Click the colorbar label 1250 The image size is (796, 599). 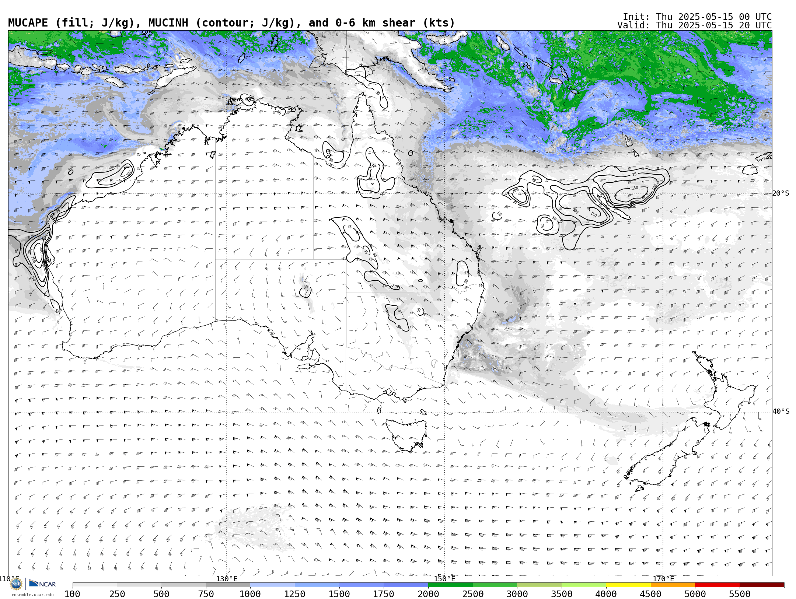coord(295,594)
